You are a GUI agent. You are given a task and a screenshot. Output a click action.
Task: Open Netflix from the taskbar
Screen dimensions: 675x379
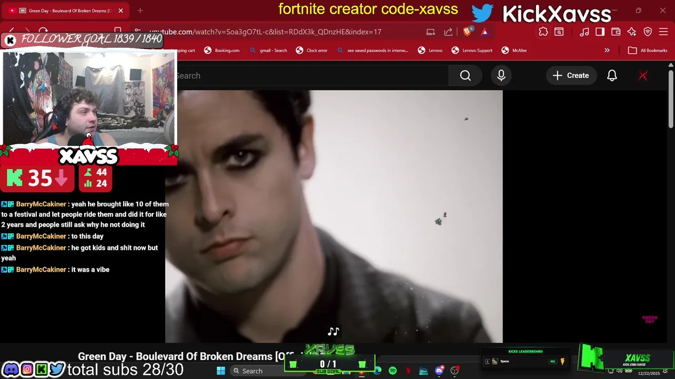pos(408,371)
